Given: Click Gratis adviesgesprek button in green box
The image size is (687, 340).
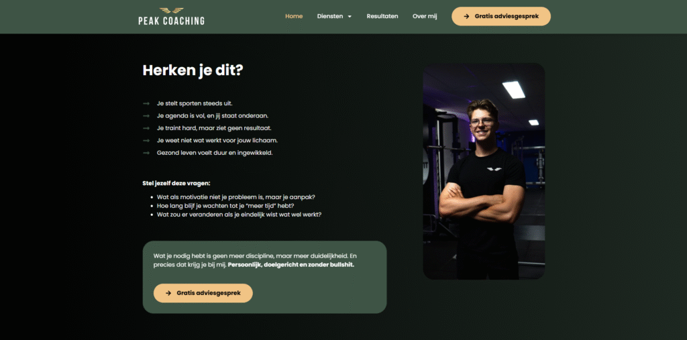Looking at the screenshot, I should [x=203, y=293].
